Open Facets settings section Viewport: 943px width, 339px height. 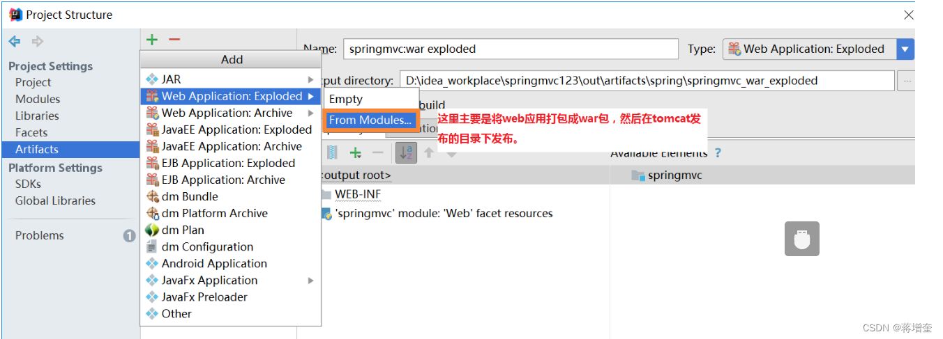pos(31,132)
